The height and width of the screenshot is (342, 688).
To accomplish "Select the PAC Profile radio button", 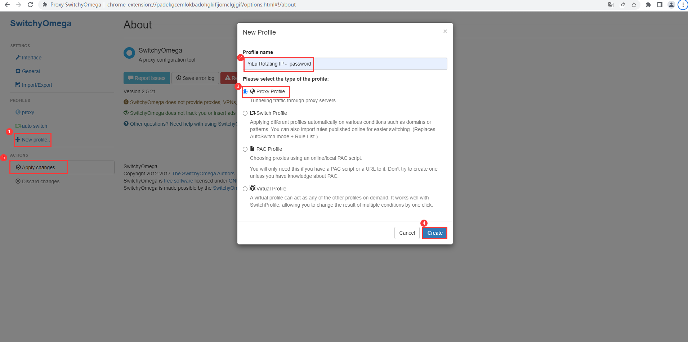I will tap(245, 149).
